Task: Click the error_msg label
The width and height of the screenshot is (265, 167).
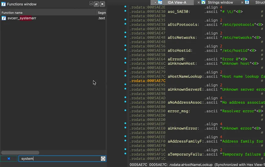Action: [179, 111]
